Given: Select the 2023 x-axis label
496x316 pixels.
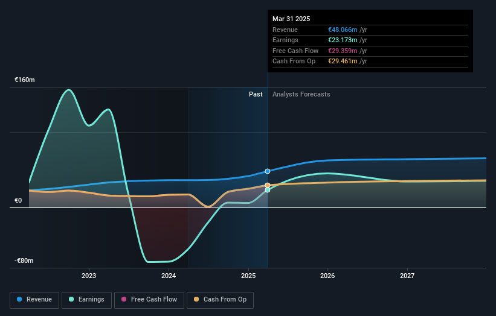Looking at the screenshot, I should [x=89, y=276].
